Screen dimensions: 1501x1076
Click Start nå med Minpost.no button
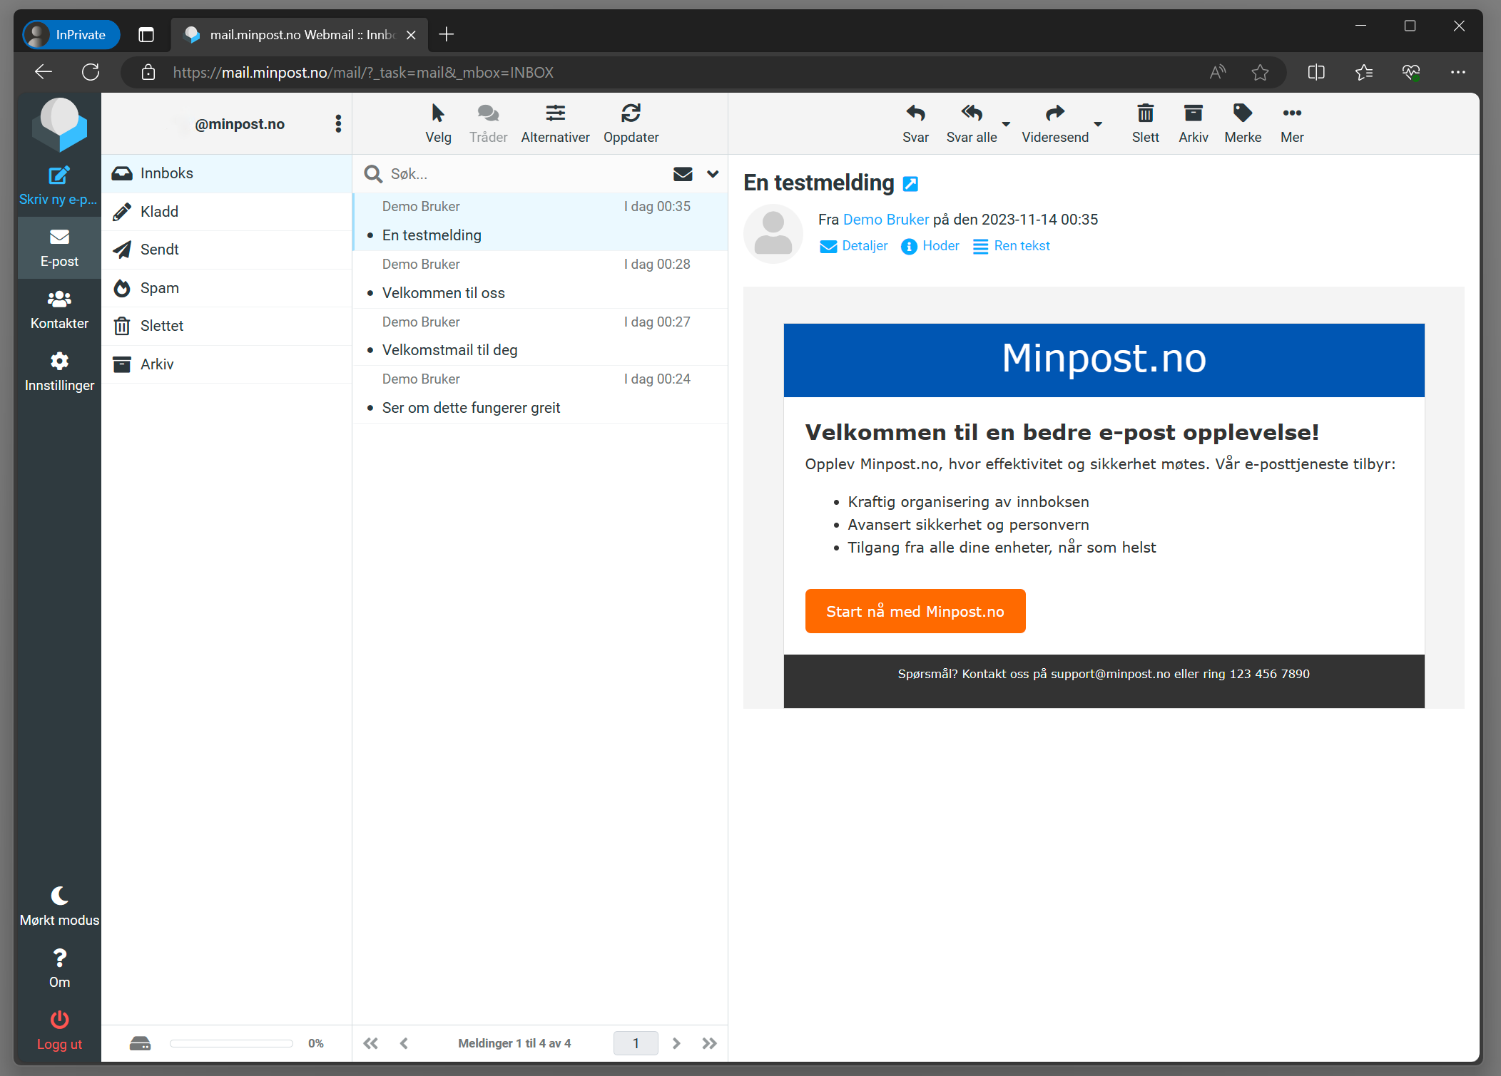click(x=915, y=611)
